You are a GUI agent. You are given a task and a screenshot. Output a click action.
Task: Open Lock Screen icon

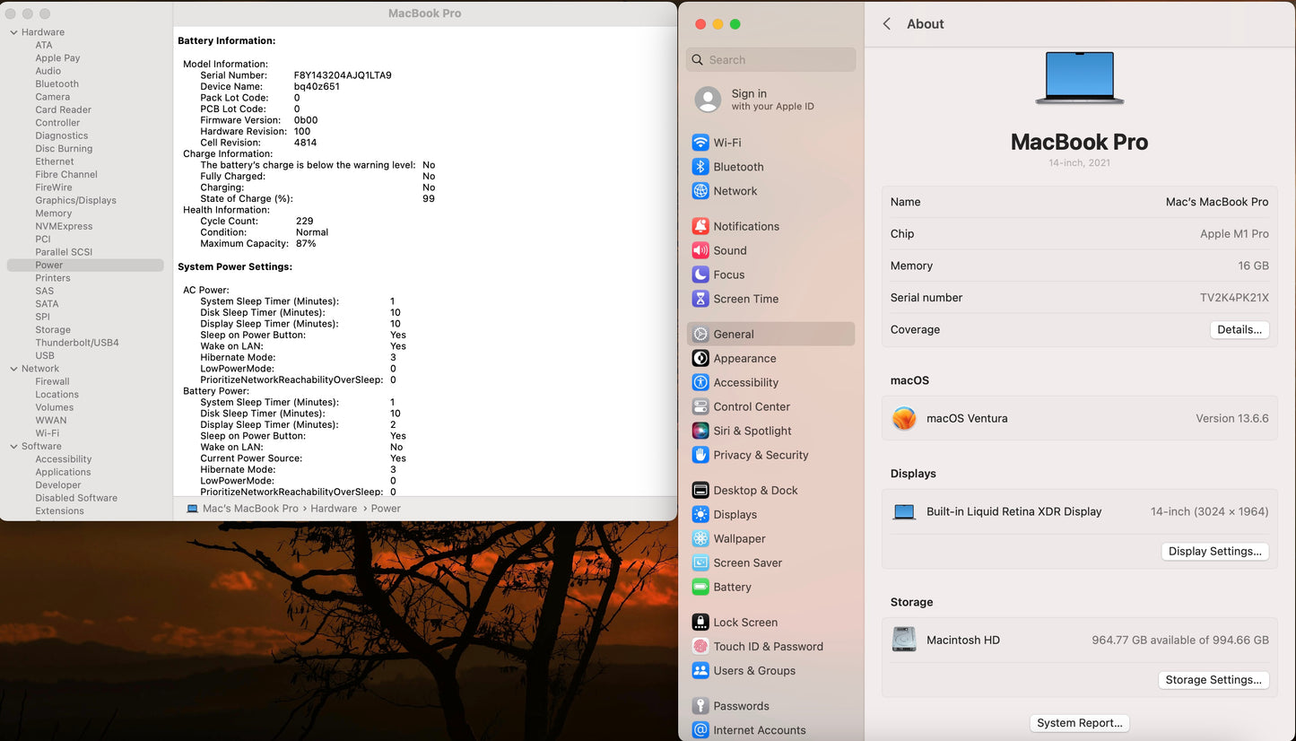point(700,622)
